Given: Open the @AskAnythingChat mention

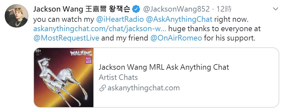Looking at the screenshot, I should point(179,19).
